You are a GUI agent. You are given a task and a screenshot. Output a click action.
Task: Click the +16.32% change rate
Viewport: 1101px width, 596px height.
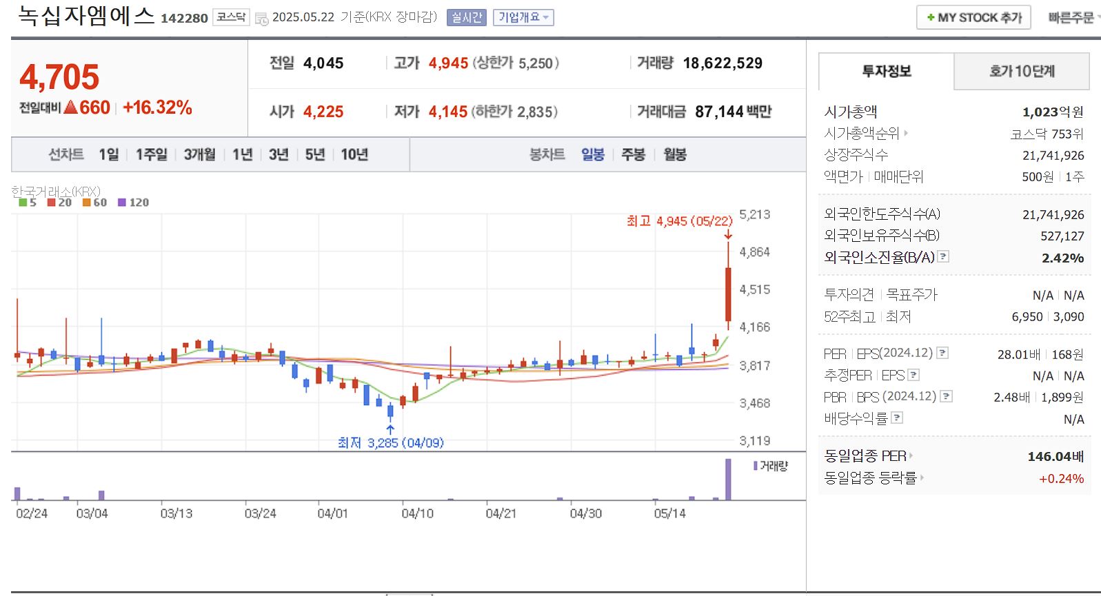157,107
